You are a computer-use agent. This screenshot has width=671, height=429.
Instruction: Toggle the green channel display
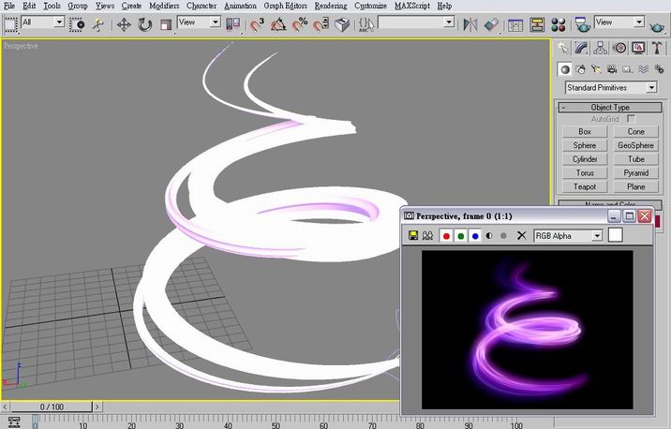click(x=461, y=236)
